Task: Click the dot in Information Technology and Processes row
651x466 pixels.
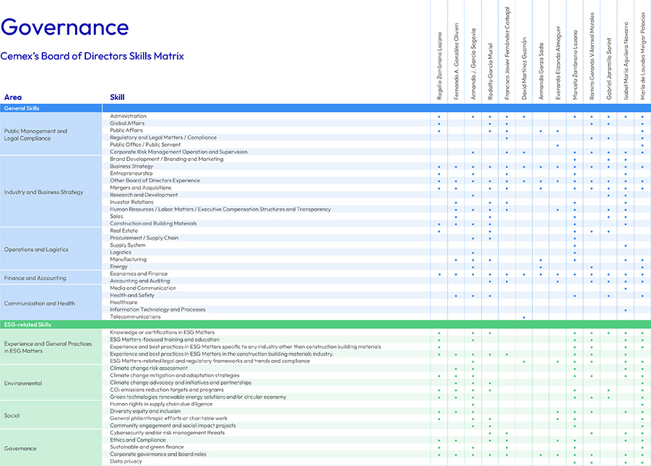Action: click(x=625, y=310)
